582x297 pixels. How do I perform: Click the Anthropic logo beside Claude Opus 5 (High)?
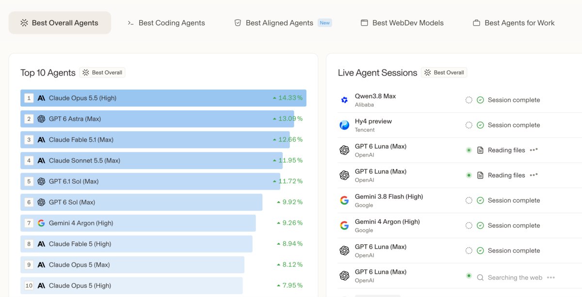coord(41,285)
